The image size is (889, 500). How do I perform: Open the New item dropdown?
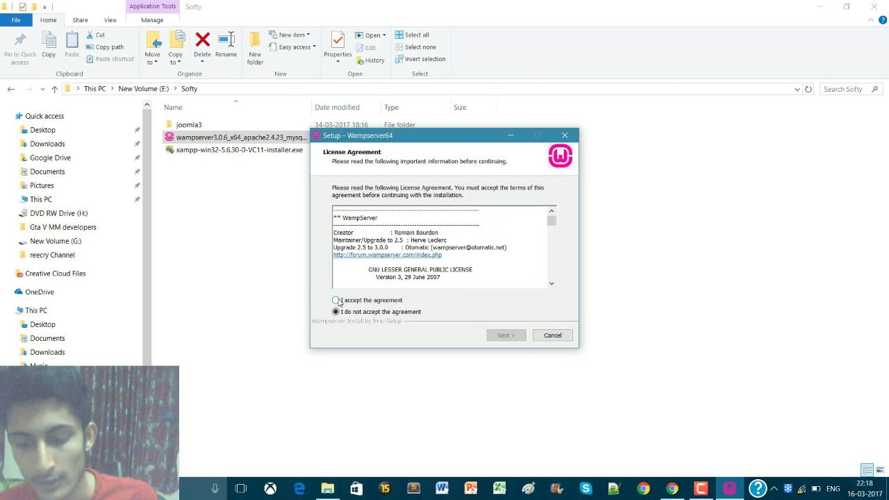290,35
